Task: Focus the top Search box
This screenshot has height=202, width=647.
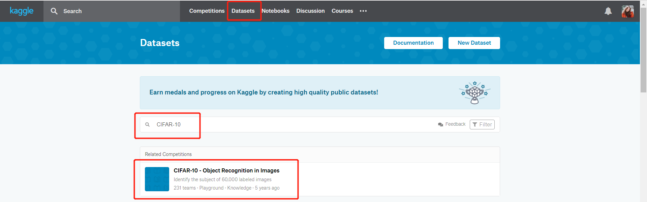Action: click(x=112, y=11)
